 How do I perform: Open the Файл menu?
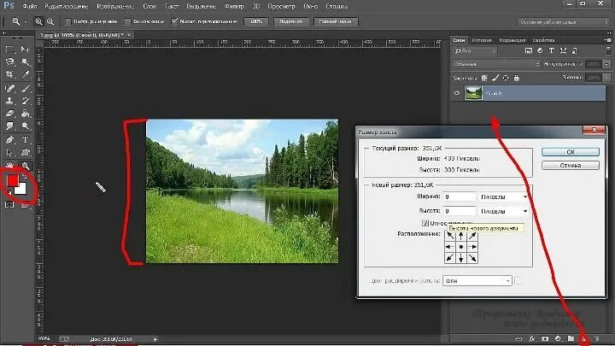29,6
